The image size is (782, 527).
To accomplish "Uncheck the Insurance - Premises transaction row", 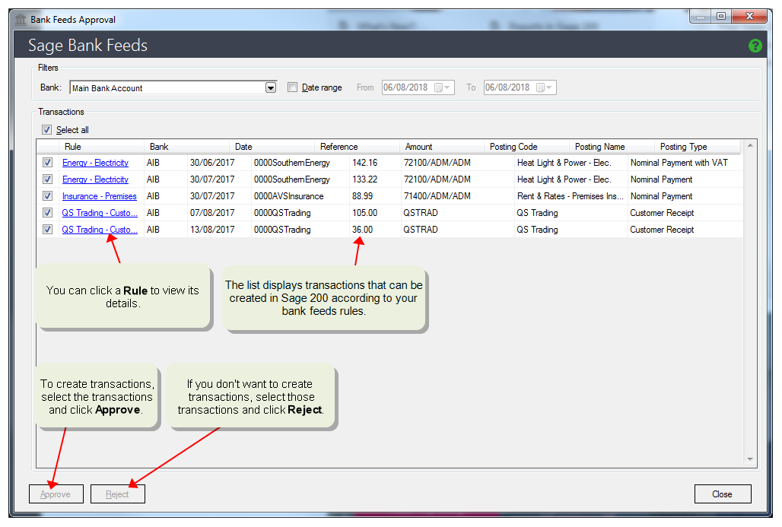I will click(47, 195).
